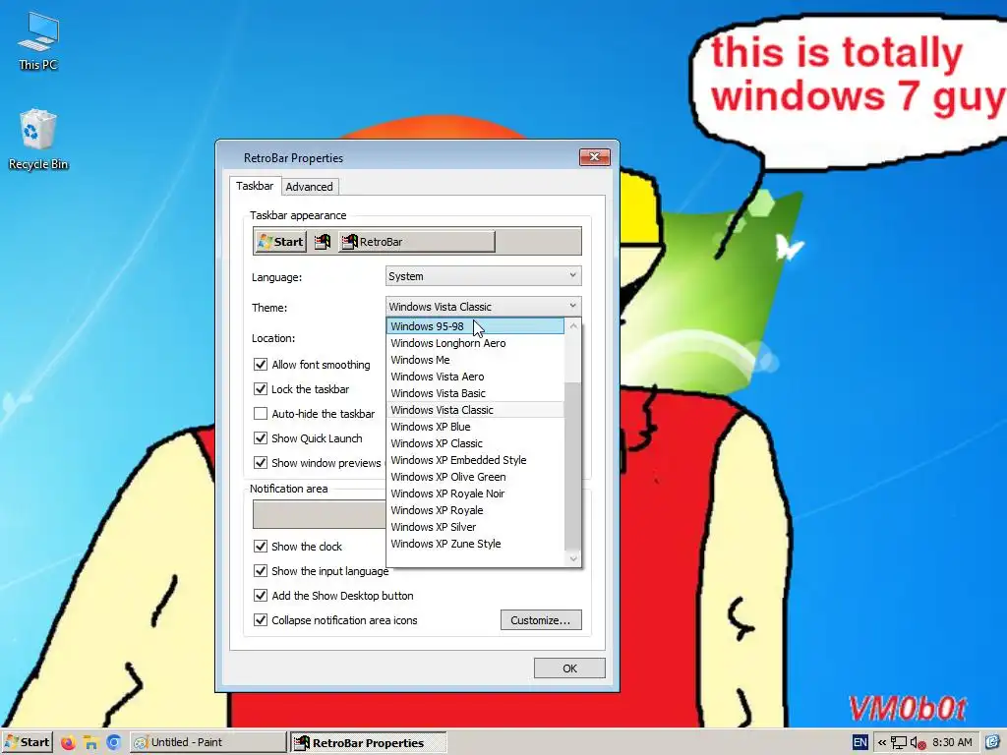Open the This PC desktop icon

tap(38, 41)
